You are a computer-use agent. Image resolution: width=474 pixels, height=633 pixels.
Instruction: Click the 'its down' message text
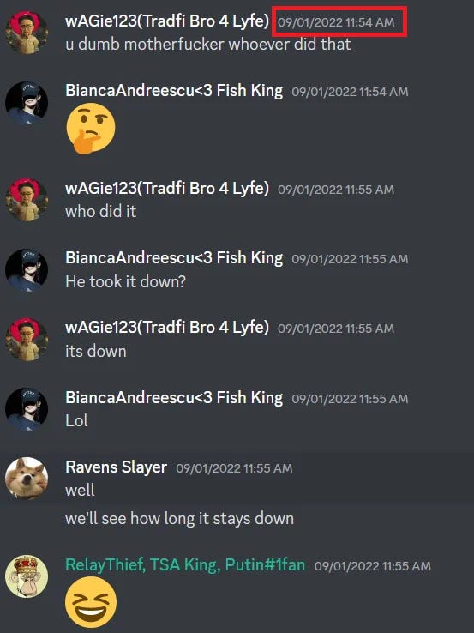click(96, 351)
